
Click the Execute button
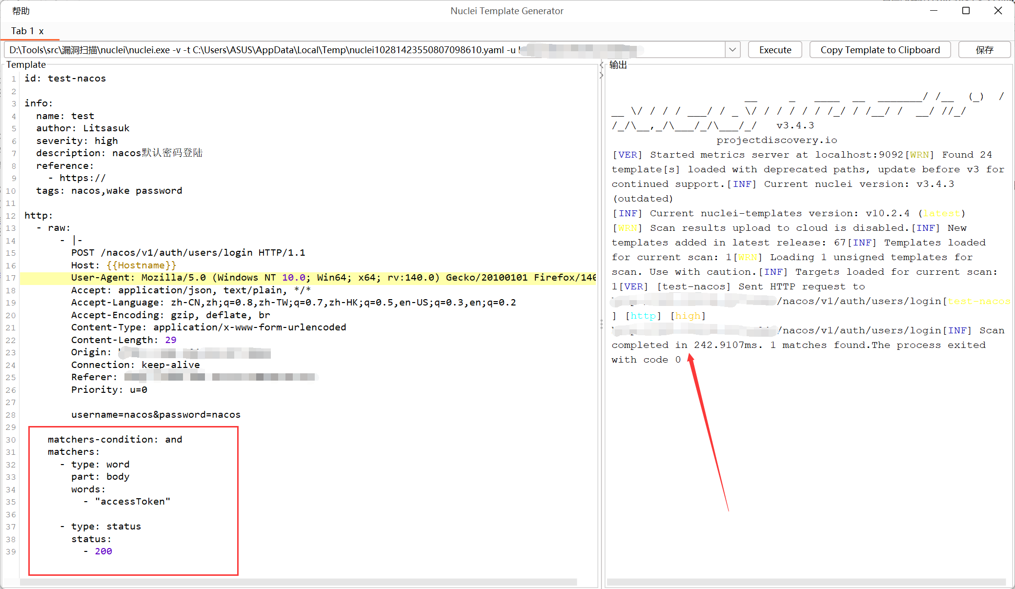[775, 50]
